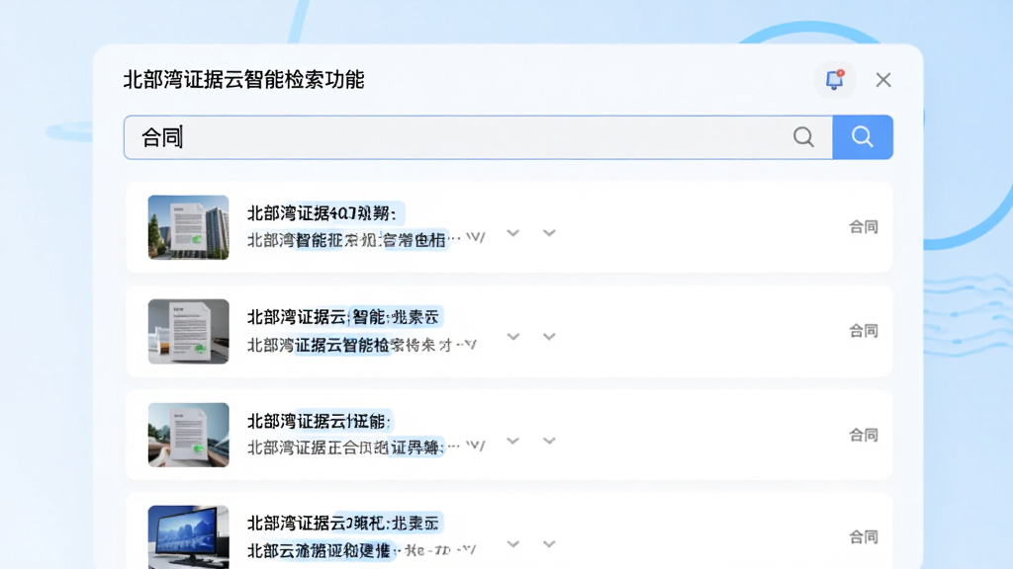This screenshot has width=1013, height=569.
Task: Open the notification bell icon
Action: tap(835, 79)
